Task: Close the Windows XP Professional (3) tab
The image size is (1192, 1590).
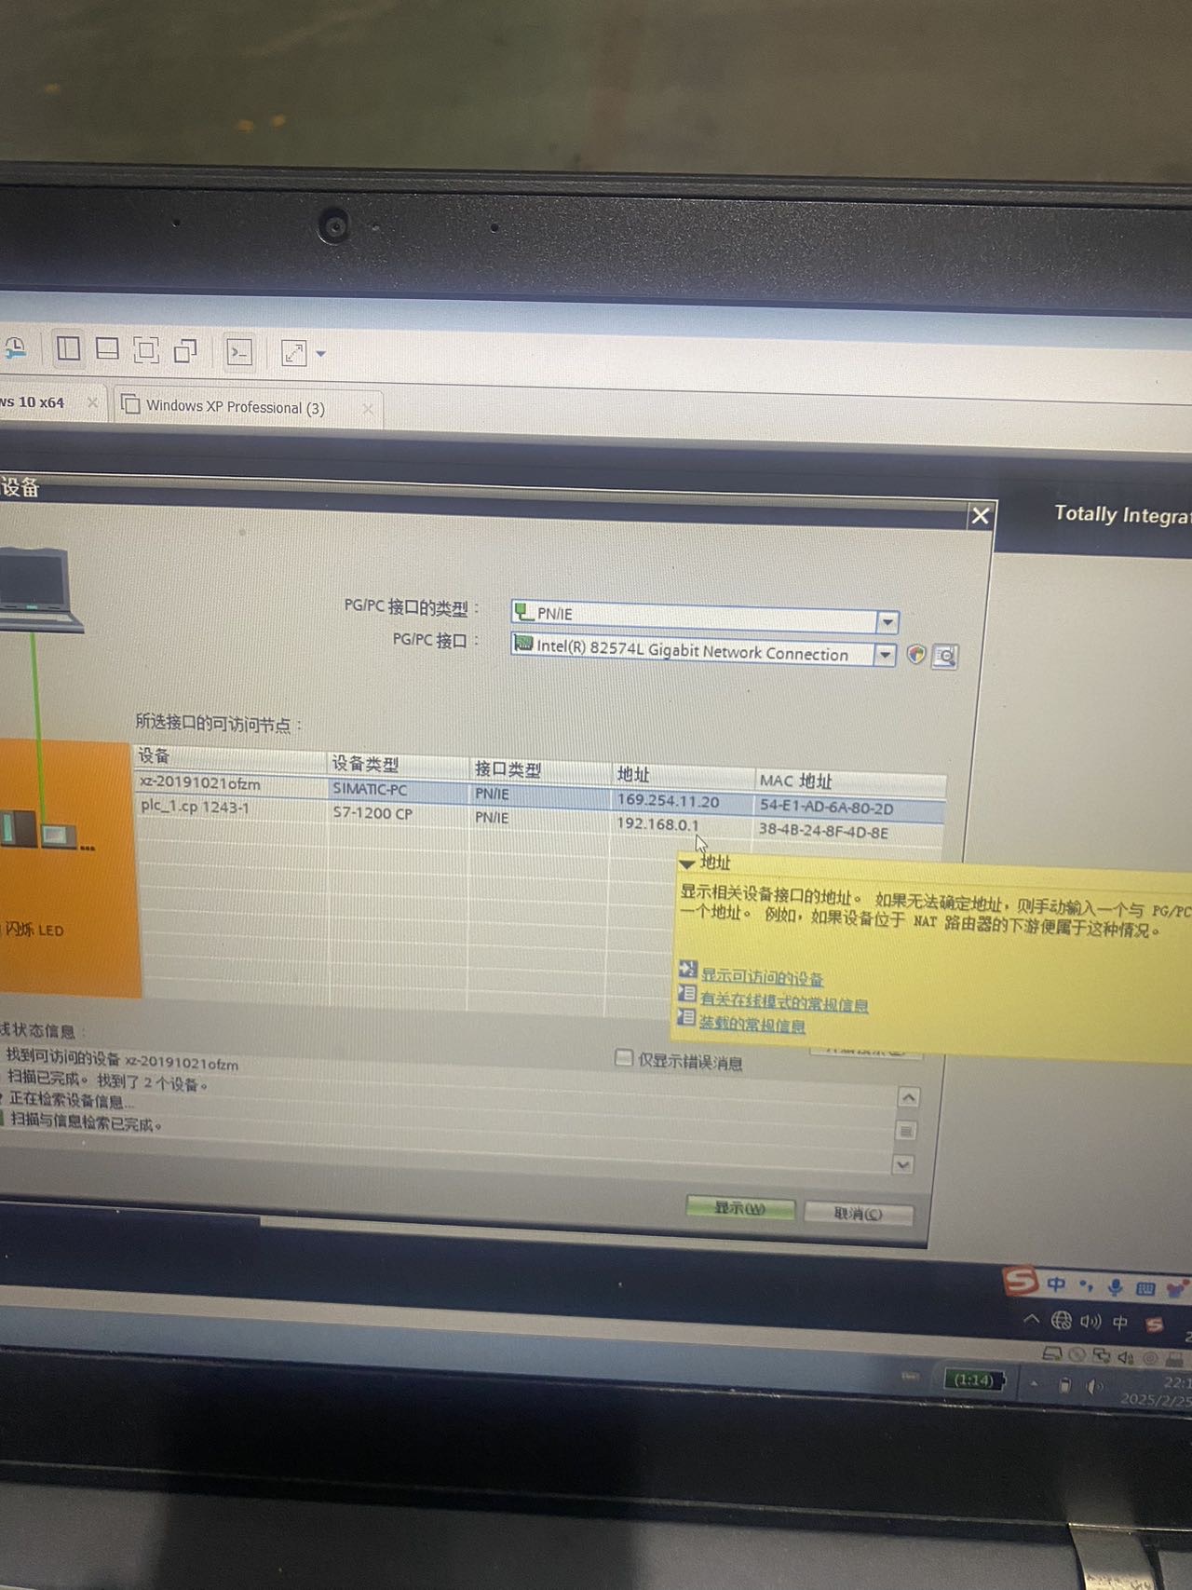Action: [x=368, y=409]
